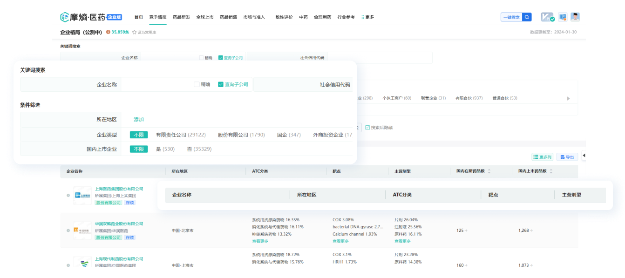Image resolution: width=625 pixels, height=278 pixels.
Task: Open the 竞争情报 nav tab
Action: (x=158, y=17)
